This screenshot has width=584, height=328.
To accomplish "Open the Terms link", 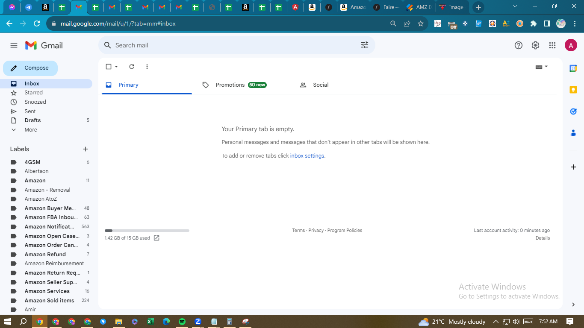I will coord(298,230).
